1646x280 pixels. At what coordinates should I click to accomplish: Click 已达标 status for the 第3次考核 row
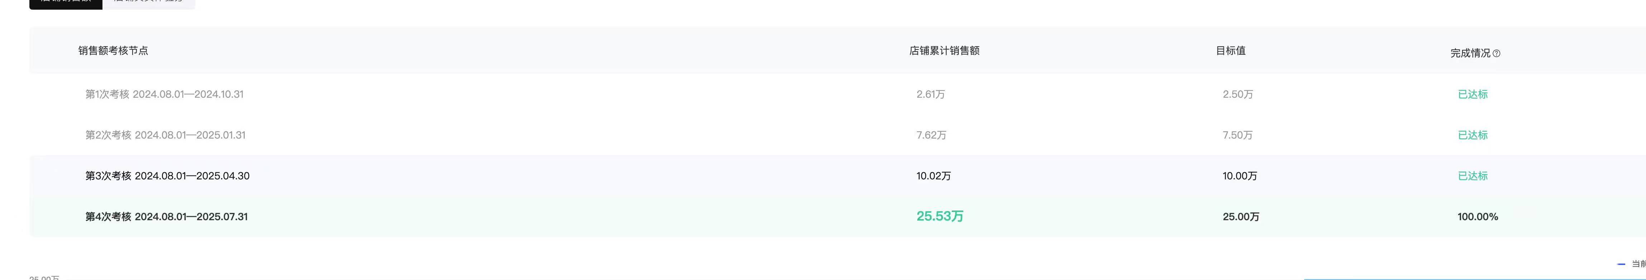1472,176
